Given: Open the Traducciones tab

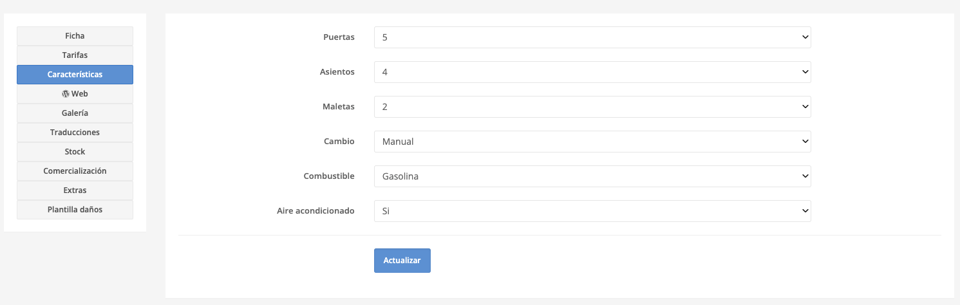Looking at the screenshot, I should pos(75,133).
